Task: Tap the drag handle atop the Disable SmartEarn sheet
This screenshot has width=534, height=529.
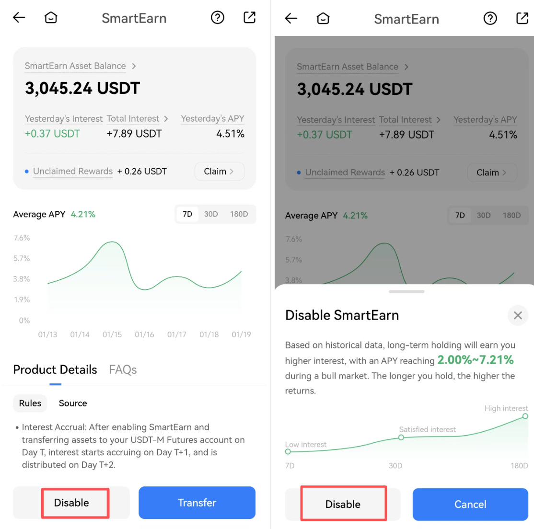Action: click(406, 291)
